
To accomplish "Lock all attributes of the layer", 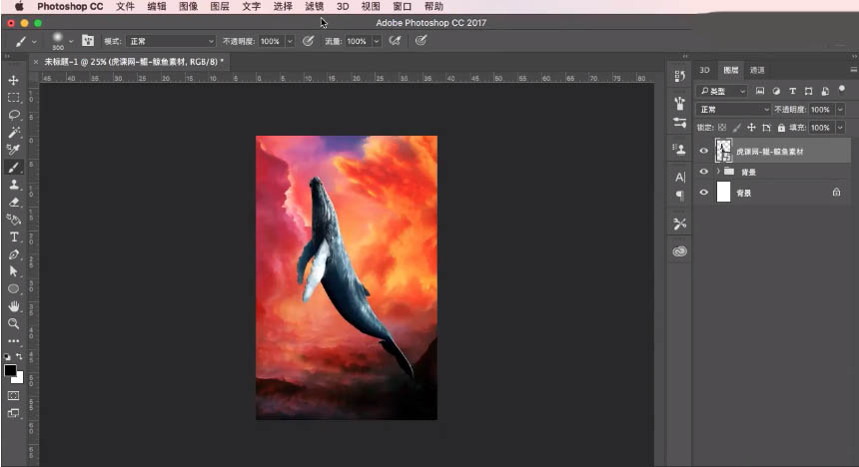I will click(781, 128).
